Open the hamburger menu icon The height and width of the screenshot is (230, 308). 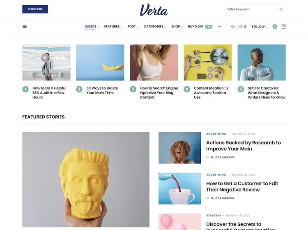(25, 27)
